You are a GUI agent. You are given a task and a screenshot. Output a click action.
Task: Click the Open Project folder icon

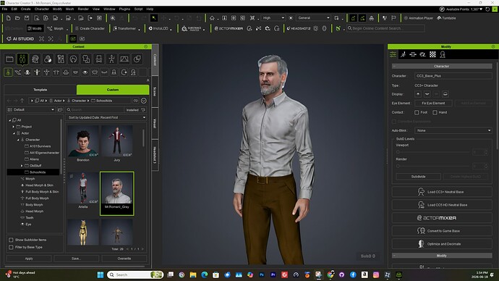pos(17,18)
